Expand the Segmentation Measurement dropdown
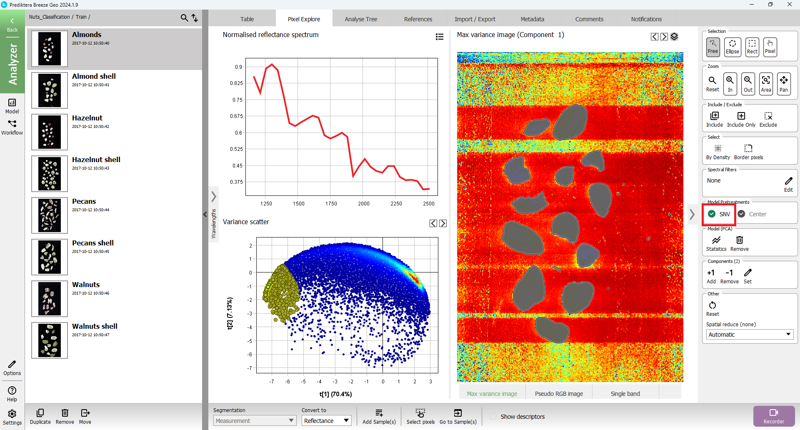The width and height of the screenshot is (800, 430). [255, 421]
